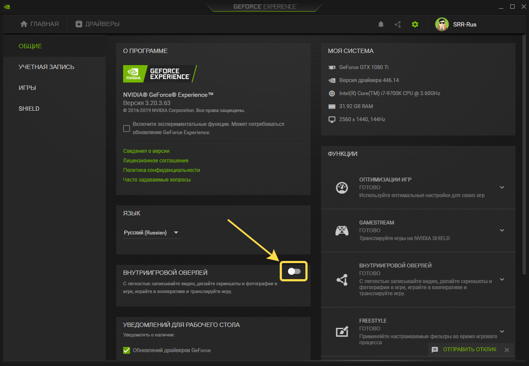Dismiss the send feedback bar
Viewport: 529px width, 366px height.
click(x=506, y=350)
